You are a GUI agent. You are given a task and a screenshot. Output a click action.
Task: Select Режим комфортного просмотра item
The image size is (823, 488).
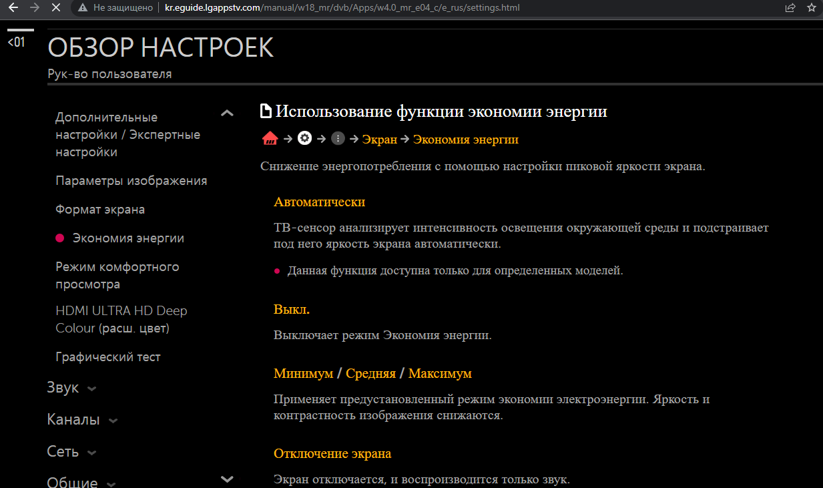[x=117, y=275]
